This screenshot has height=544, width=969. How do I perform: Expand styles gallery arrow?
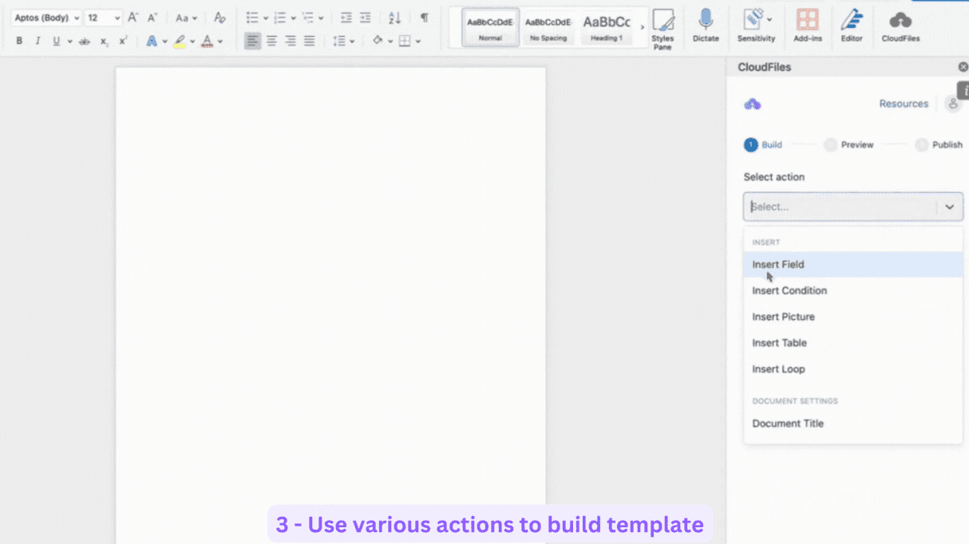click(642, 27)
